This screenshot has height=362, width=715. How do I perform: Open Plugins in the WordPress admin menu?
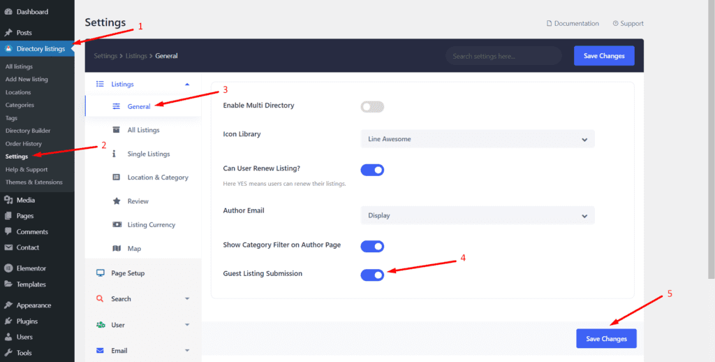tap(27, 321)
